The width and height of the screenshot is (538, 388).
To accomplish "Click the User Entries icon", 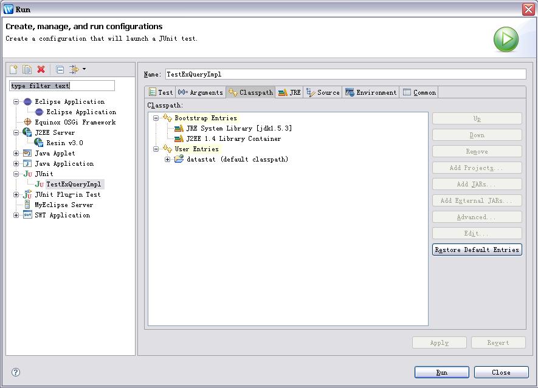I will click(x=167, y=149).
